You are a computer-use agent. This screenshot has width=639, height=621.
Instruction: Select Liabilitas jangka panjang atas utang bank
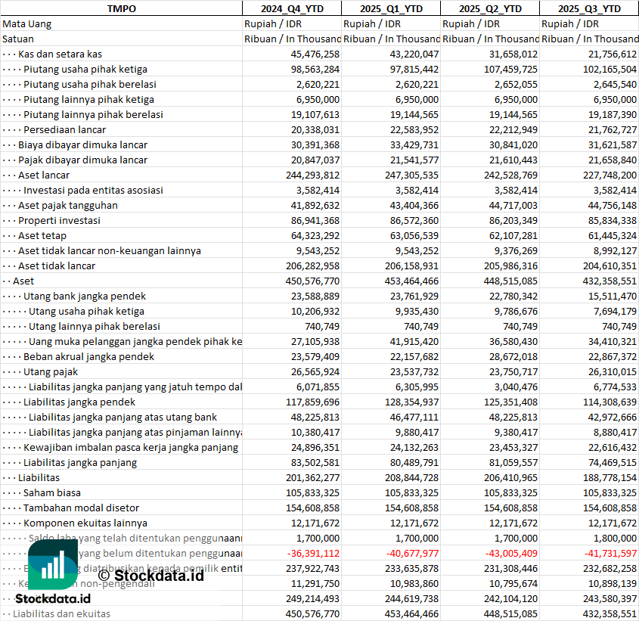click(x=123, y=417)
